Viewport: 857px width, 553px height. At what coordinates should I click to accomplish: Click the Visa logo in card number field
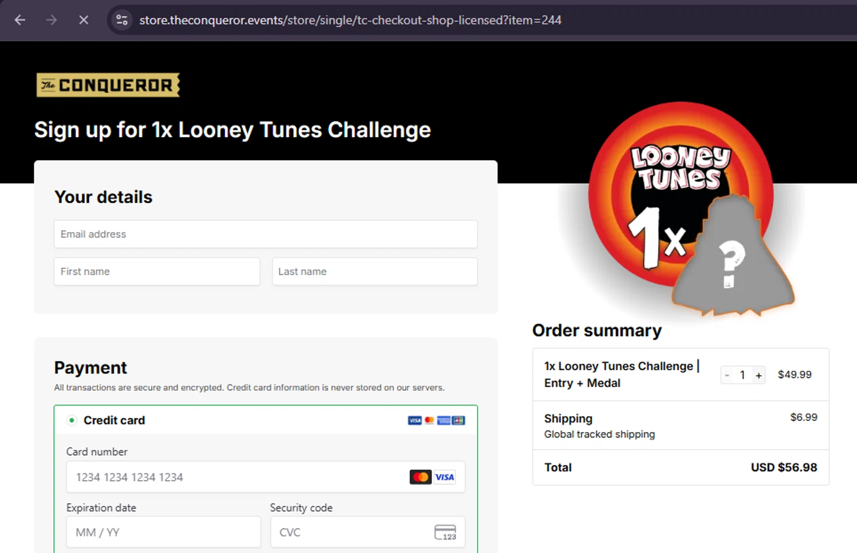click(444, 477)
